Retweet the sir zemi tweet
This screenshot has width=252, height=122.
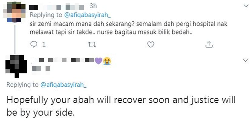(92, 45)
